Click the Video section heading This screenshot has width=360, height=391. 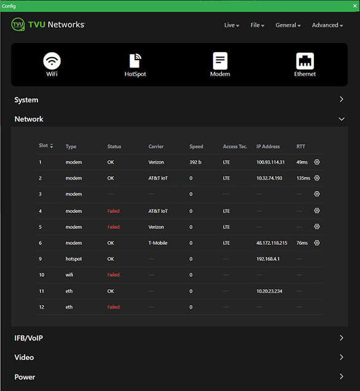(24, 357)
